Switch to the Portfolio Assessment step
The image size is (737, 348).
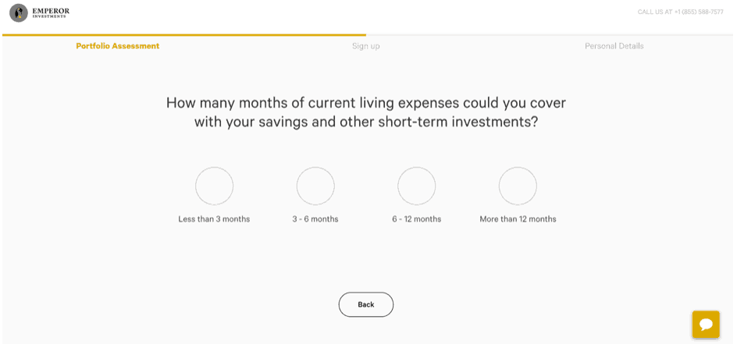pyautogui.click(x=117, y=46)
